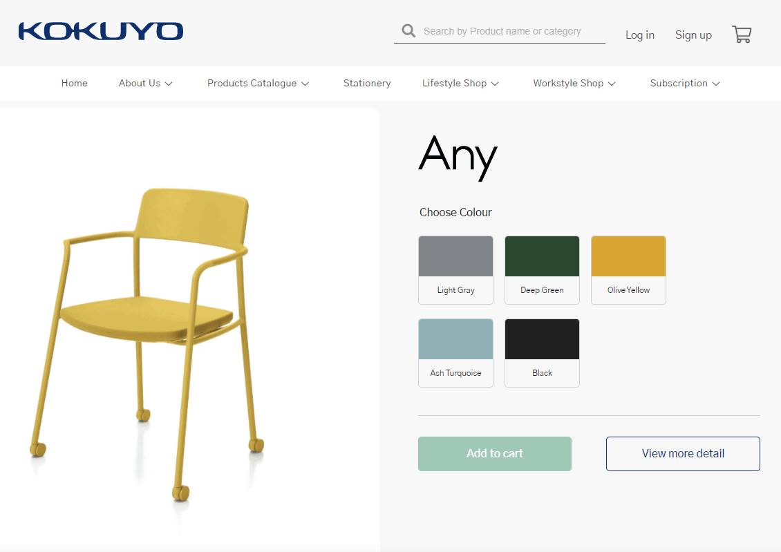
Task: Click the Log in link
Action: click(639, 35)
